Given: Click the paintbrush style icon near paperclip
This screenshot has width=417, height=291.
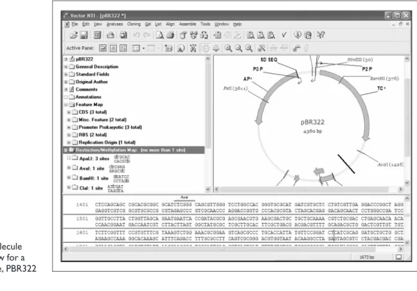Looking at the screenshot, I should (296, 48).
